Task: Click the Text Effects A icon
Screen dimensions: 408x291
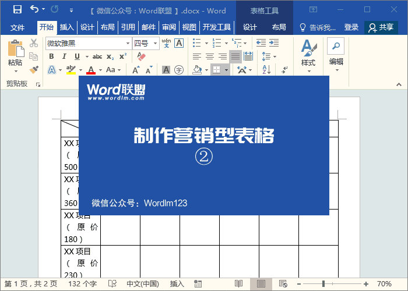Action: click(x=52, y=70)
